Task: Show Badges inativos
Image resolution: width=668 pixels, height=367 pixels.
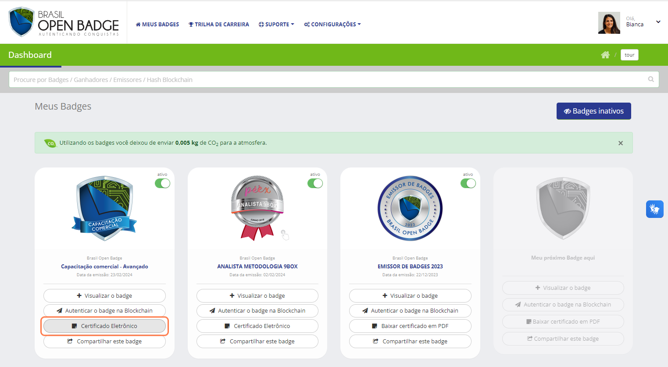Action: [x=594, y=111]
